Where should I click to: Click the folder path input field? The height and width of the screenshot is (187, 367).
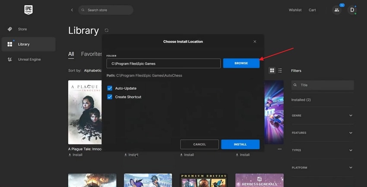(x=163, y=63)
